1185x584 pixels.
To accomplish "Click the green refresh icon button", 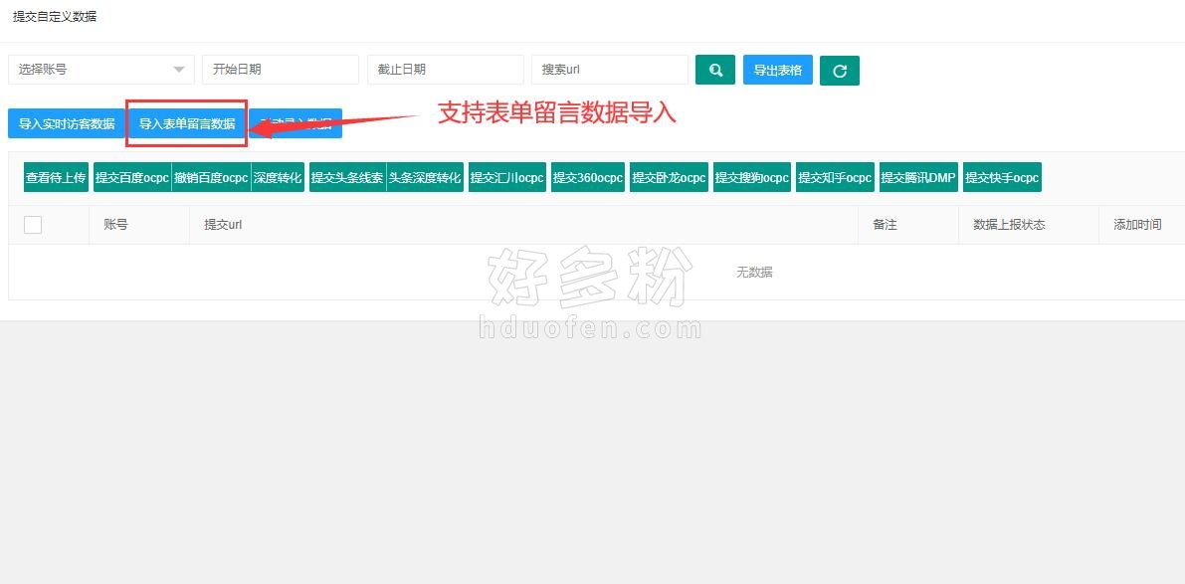I will click(840, 71).
